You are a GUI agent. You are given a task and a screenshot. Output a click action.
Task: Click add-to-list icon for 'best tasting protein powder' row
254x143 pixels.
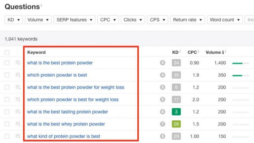click(x=18, y=112)
